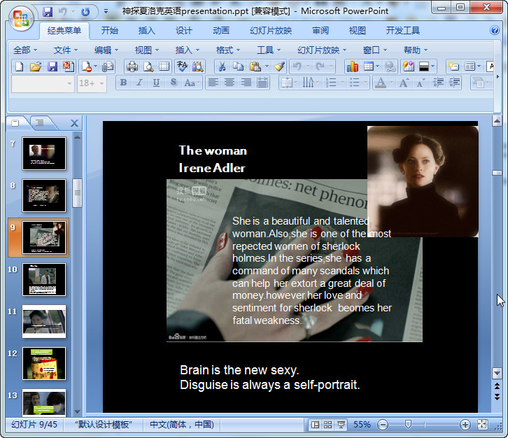Viewport: 508px width, 438px height.
Task: Center align the text
Action: point(230,83)
